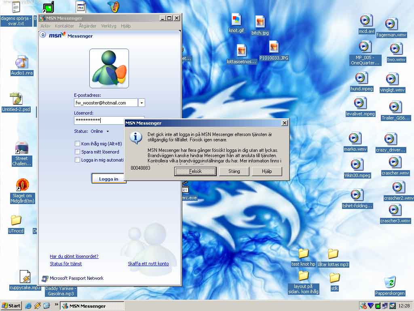Viewport: 414px width, 311px height.
Task: Select the MP_005 OneQuarter video icon
Action: (x=365, y=47)
